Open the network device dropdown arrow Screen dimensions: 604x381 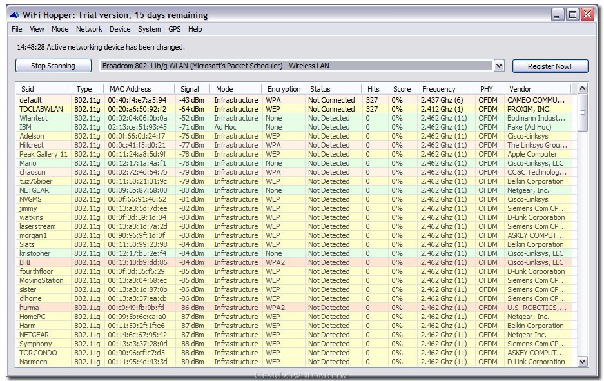point(499,66)
